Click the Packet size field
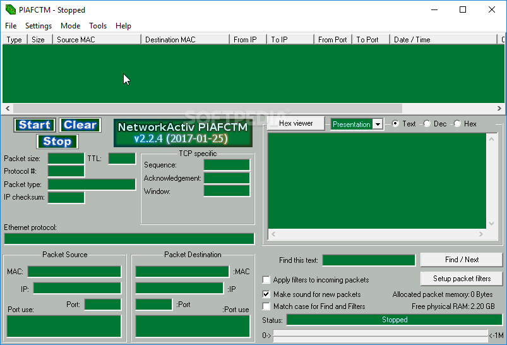This screenshot has height=345, width=507. 66,159
